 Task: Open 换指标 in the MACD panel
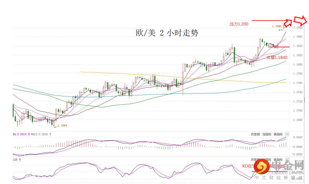pyautogui.click(x=278, y=134)
